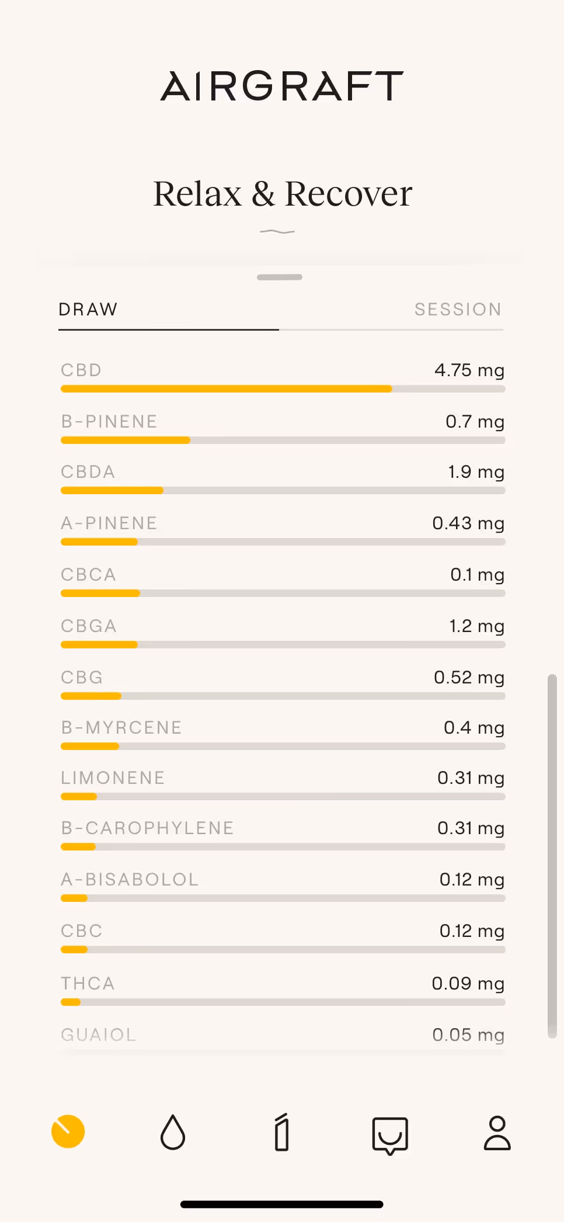Viewport: 564px width, 1222px height.
Task: Select the CBDA compound row label
Action: [x=88, y=472]
